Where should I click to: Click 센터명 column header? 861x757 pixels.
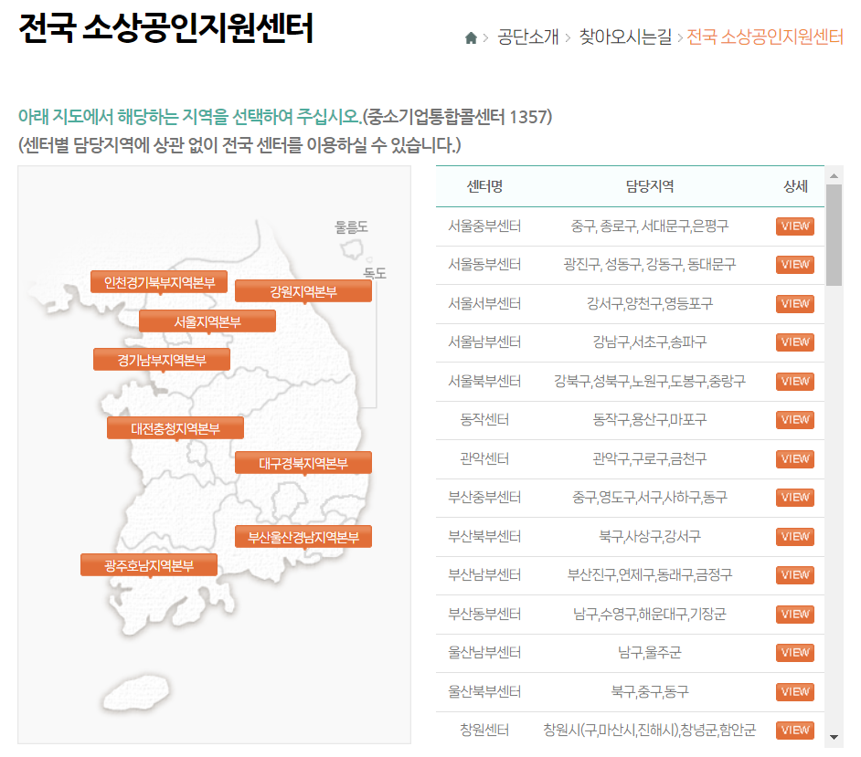click(x=484, y=186)
